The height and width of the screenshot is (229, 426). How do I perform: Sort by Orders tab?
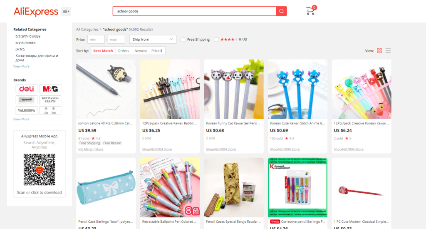123,51
